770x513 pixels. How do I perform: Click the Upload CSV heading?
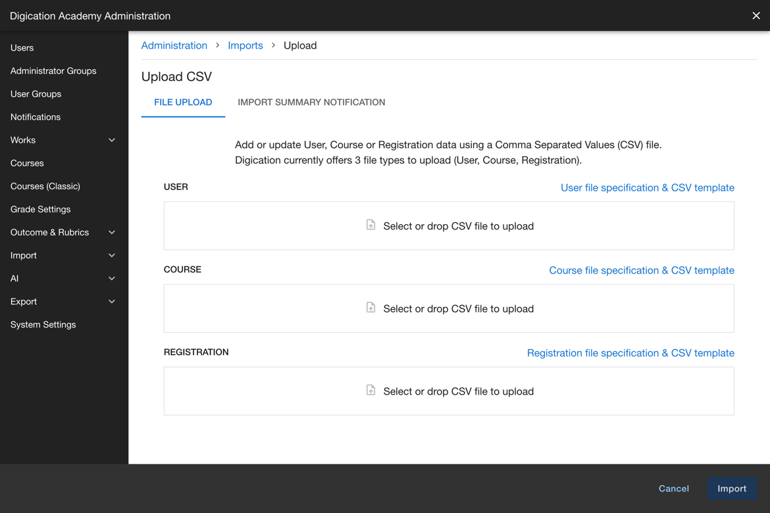pos(177,76)
